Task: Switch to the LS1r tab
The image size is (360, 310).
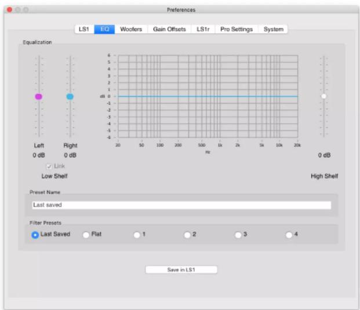Action: 203,29
